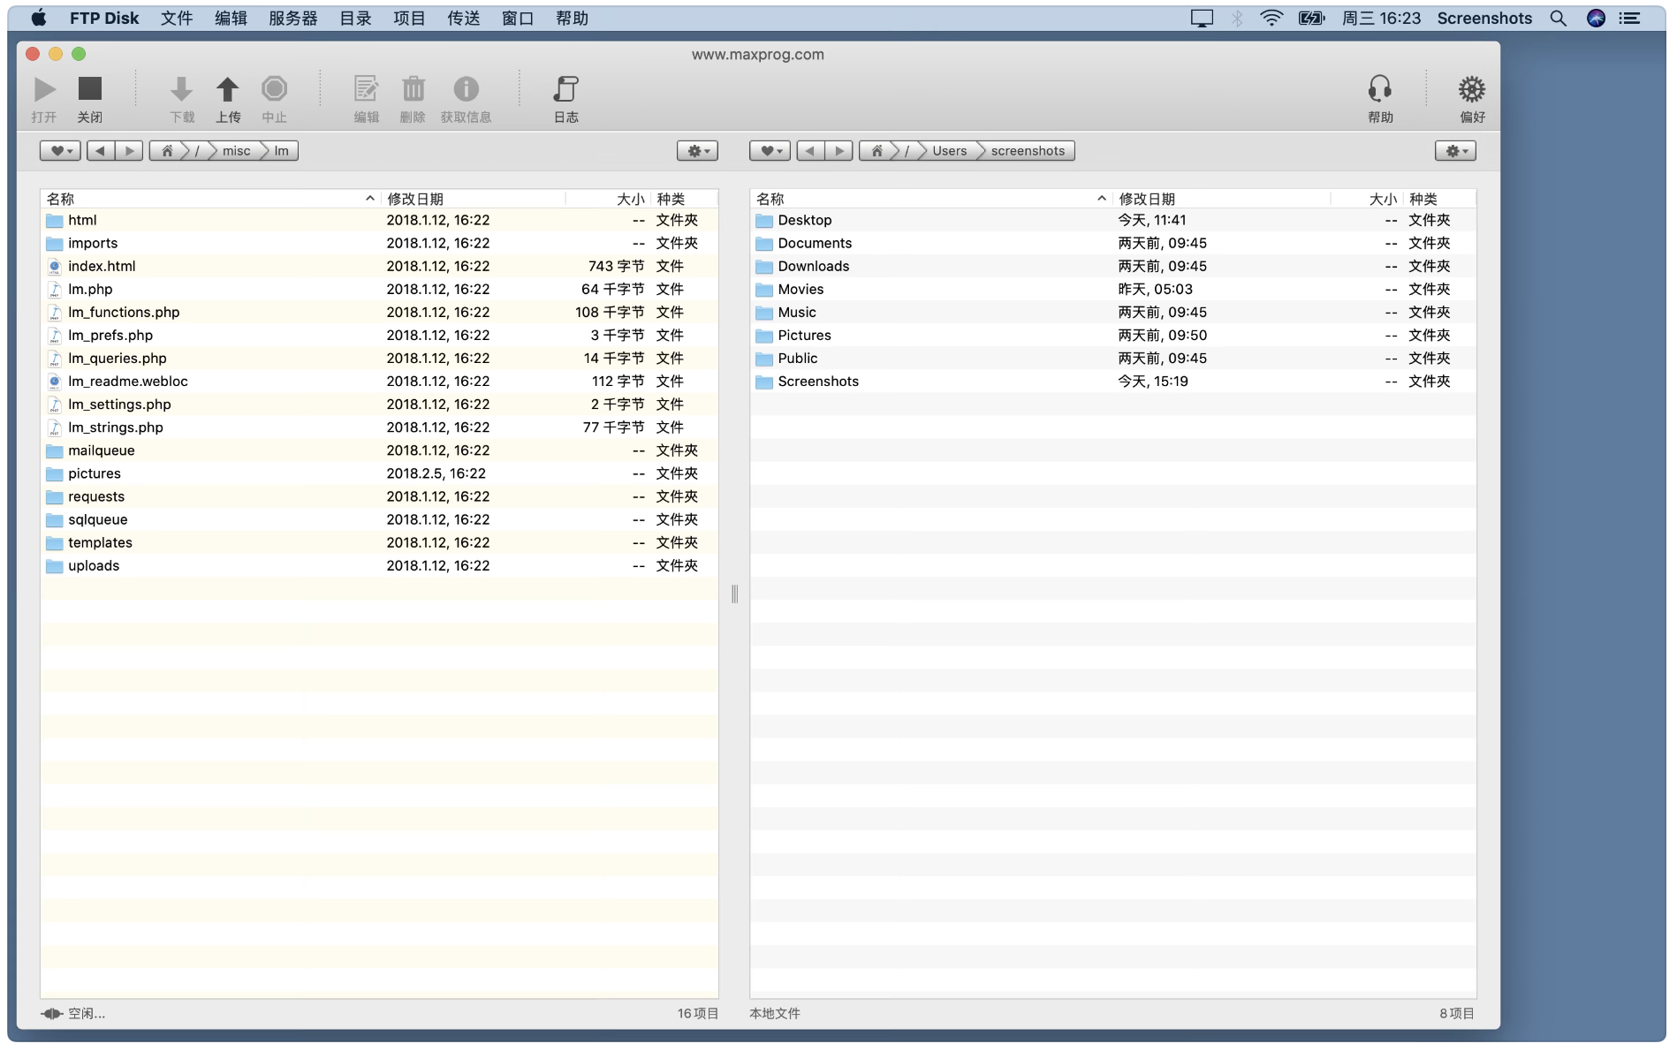Open the local pane favorites heart dropdown

770,151
